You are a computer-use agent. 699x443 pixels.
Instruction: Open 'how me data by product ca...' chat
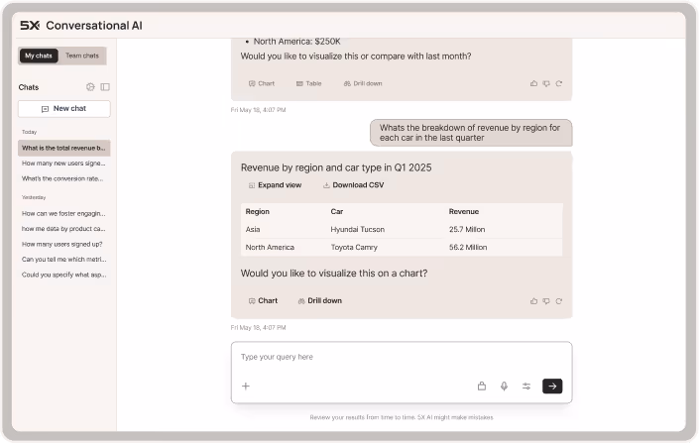click(64, 229)
